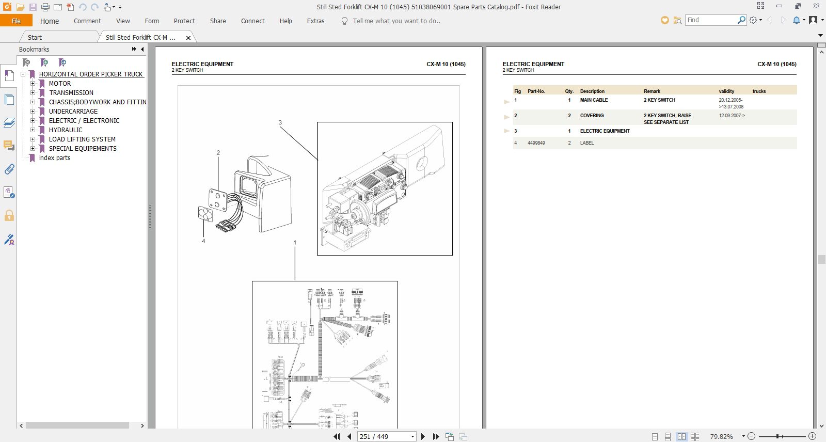
Task: Expand the HYDRAULIC bookmark node
Action: pos(33,130)
